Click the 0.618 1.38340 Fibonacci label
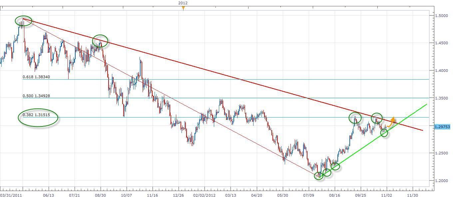Viewport: 453px width, 199px height. click(36, 77)
